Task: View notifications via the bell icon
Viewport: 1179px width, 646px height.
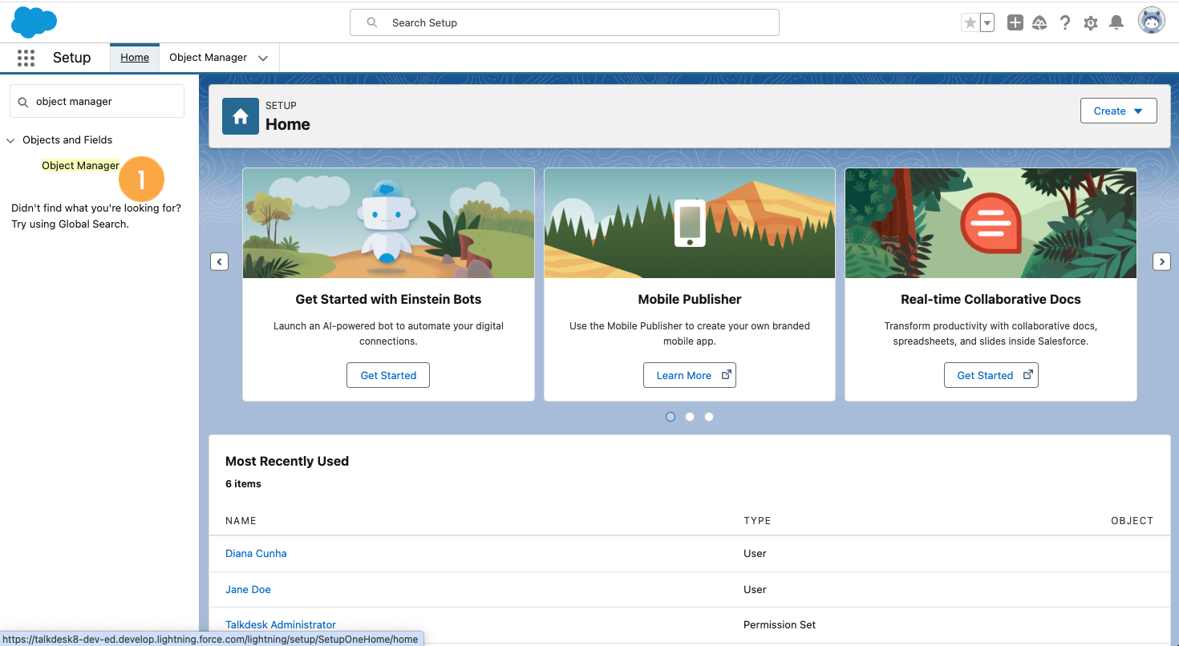Action: [x=1116, y=22]
